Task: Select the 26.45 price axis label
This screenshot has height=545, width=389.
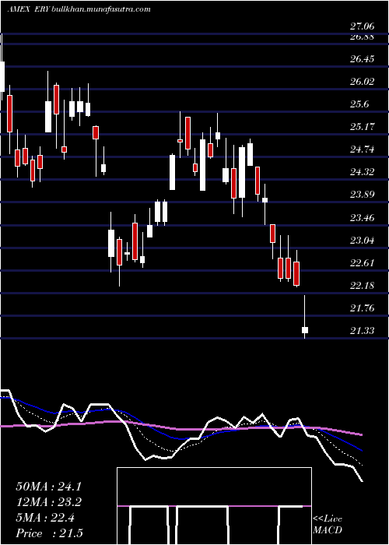Action: 362,59
